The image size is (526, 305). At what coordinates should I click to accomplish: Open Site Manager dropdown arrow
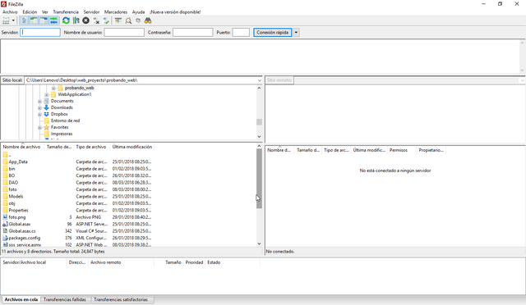[x=13, y=20]
